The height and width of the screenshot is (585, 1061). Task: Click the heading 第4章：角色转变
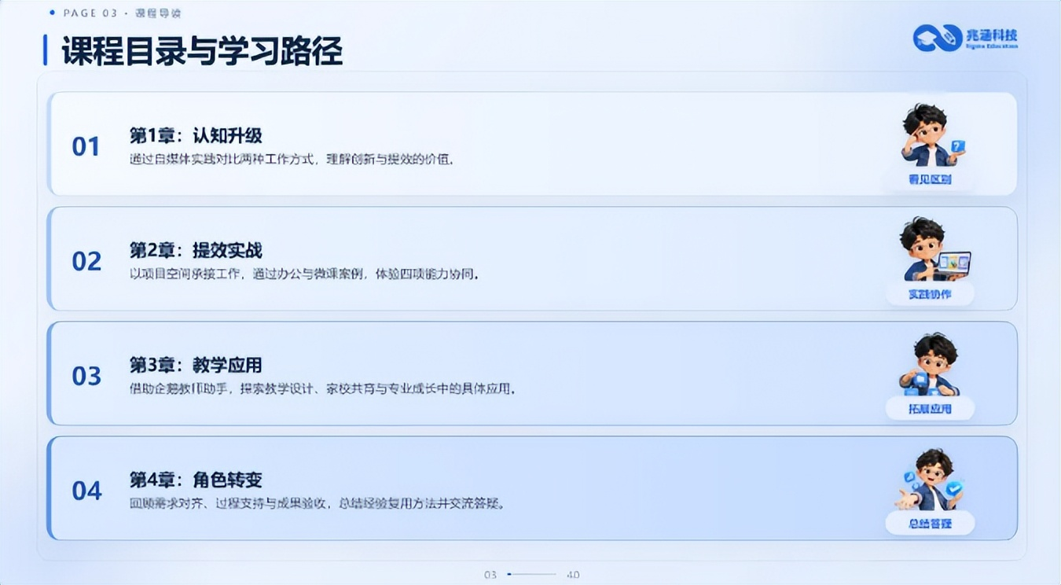tap(196, 480)
